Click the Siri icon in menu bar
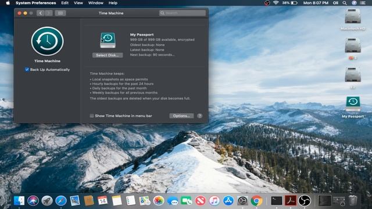The width and height of the screenshot is (372, 209). click(x=354, y=3)
